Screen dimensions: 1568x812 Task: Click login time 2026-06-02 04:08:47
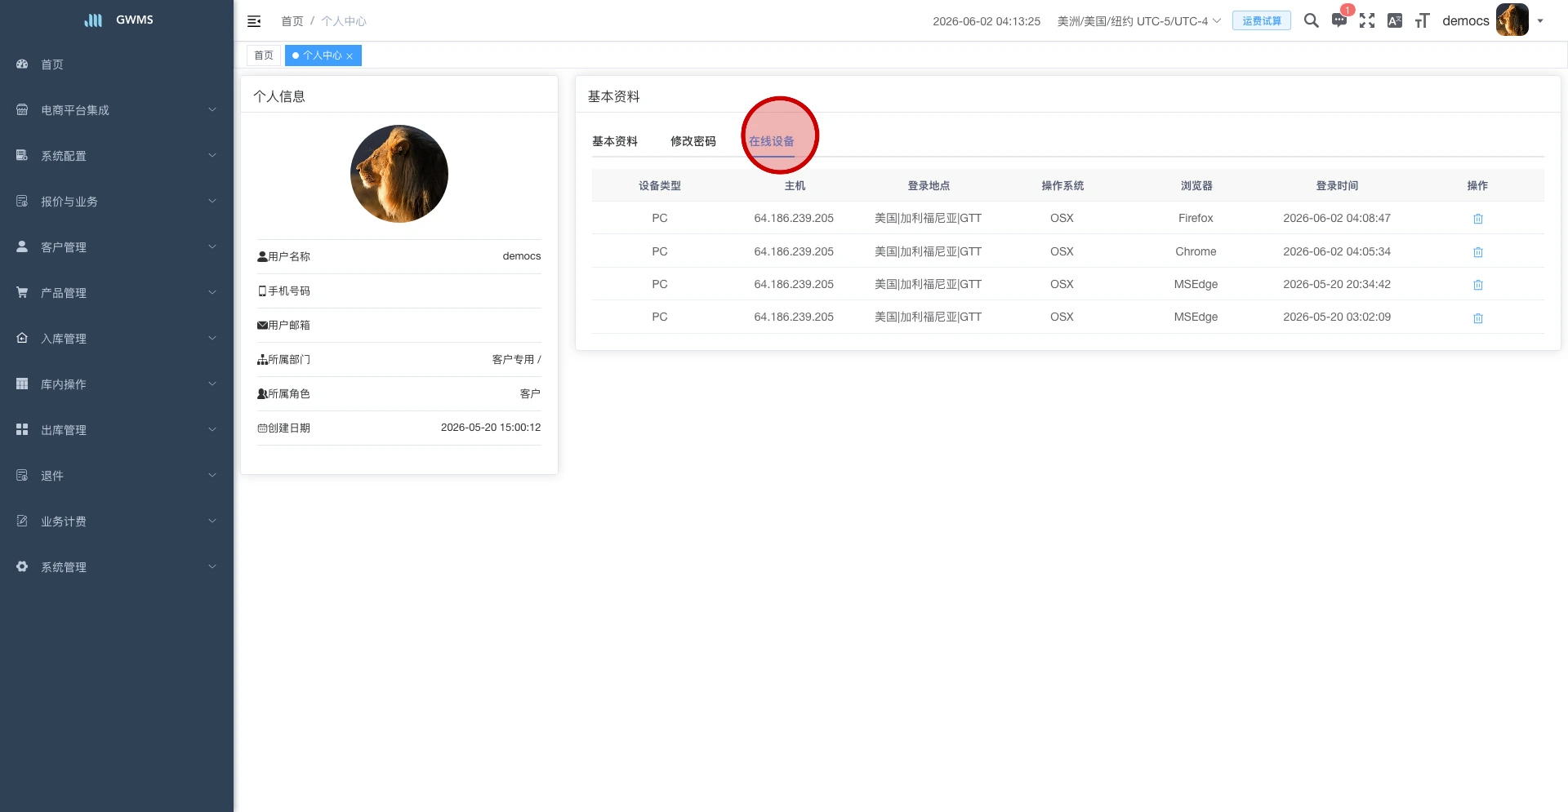[1337, 218]
